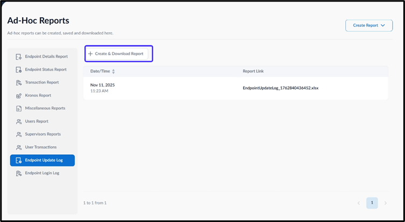Switch to Endpoint Status Report
The width and height of the screenshot is (405, 222).
[x=42, y=69]
